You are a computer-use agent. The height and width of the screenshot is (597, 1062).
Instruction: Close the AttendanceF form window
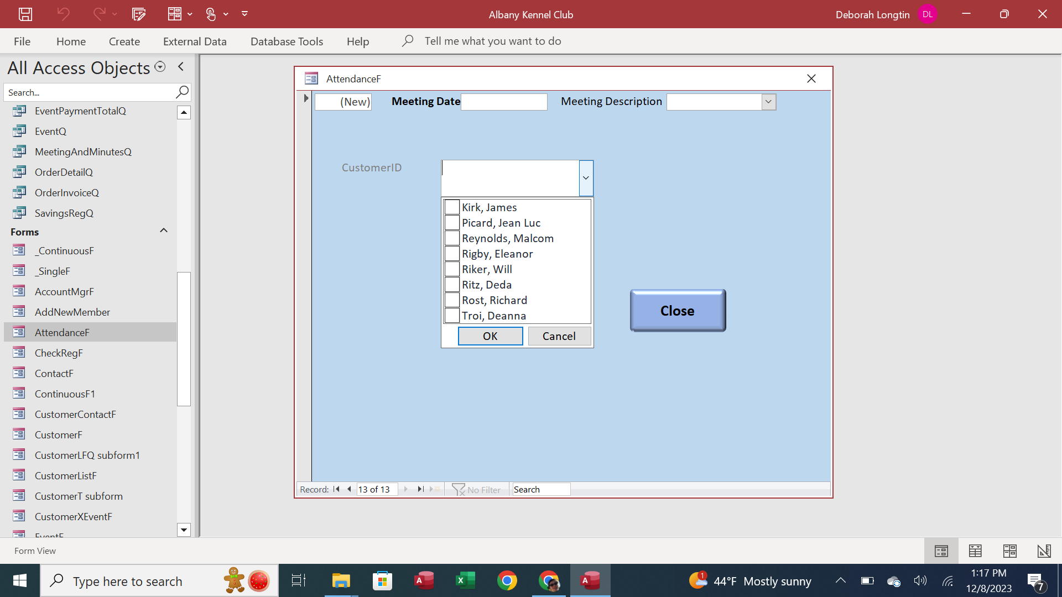click(x=811, y=78)
